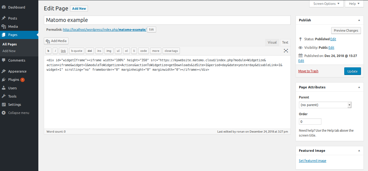Select the Text editor tab
This screenshot has width=368, height=171.
pos(285,42)
